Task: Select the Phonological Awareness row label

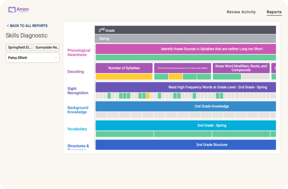Action: click(x=79, y=53)
